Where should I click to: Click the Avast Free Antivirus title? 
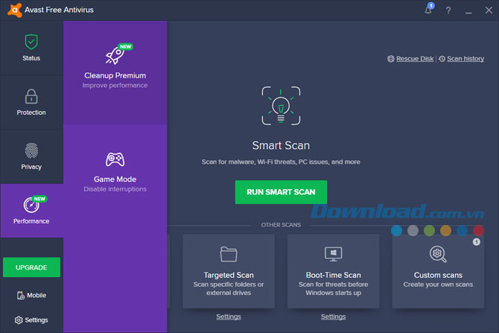[x=59, y=10]
